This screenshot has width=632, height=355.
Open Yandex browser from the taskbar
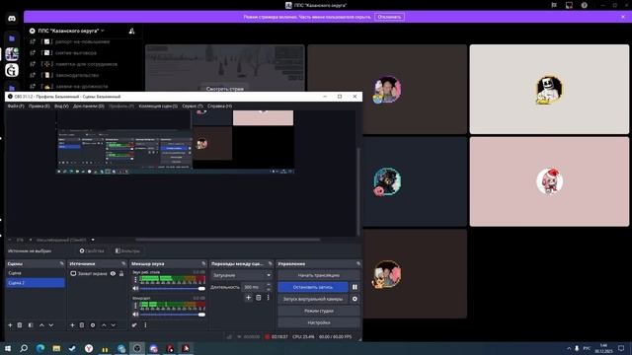pyautogui.click(x=89, y=348)
